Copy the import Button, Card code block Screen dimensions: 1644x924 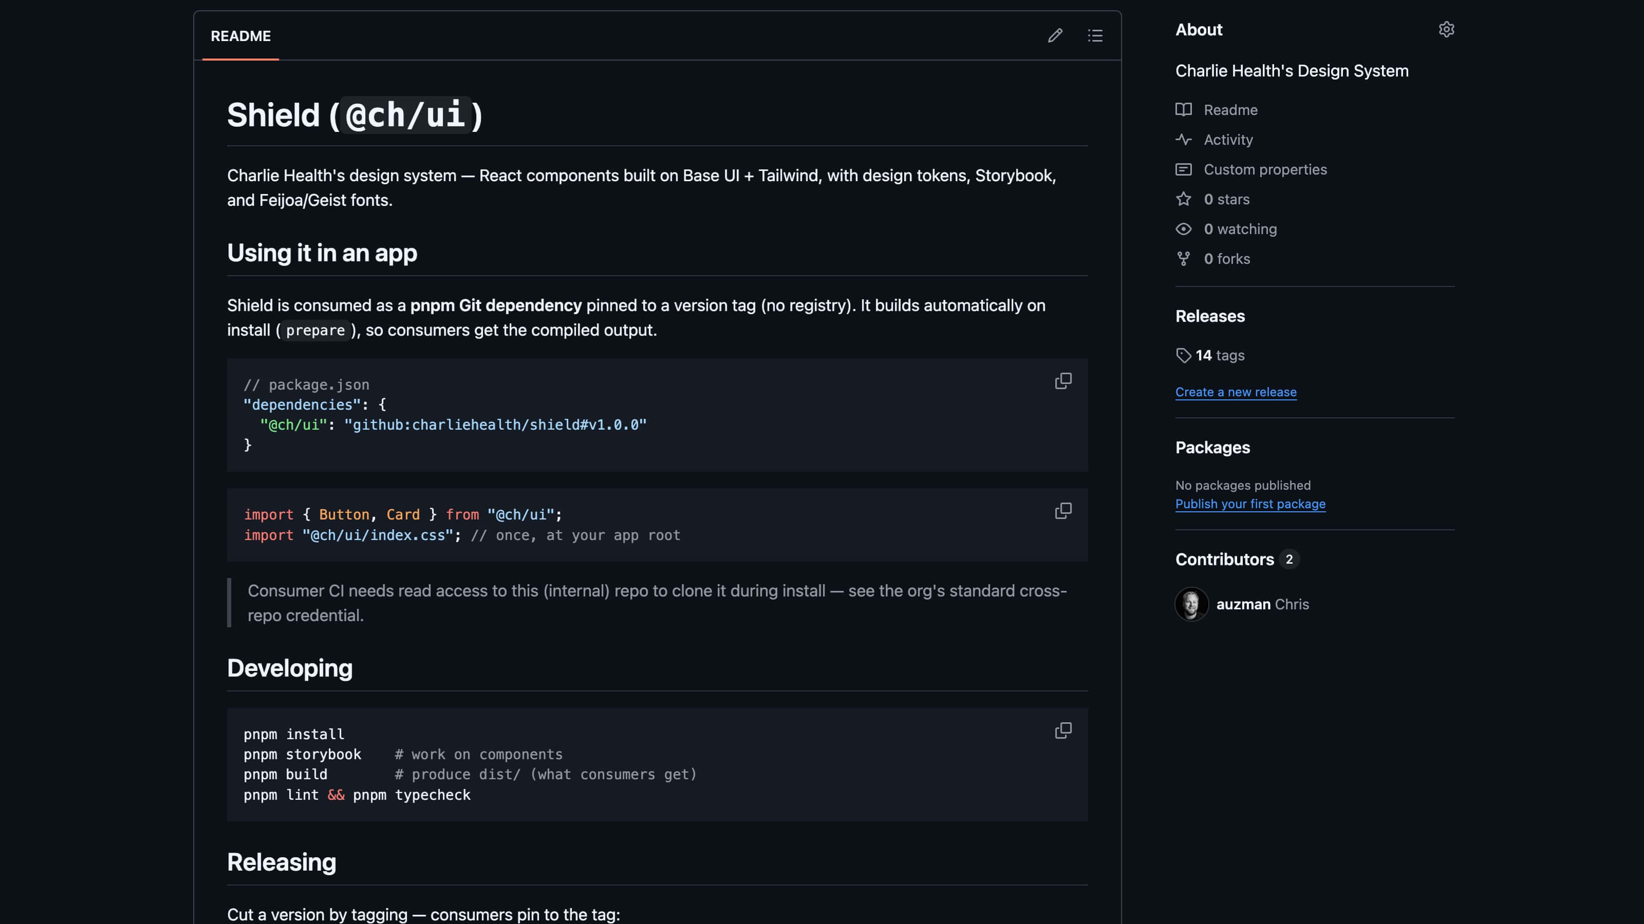click(1063, 511)
